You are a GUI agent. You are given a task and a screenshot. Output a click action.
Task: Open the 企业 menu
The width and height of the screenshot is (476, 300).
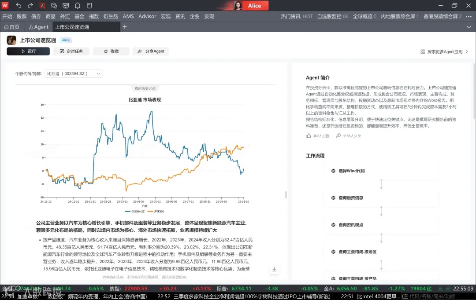click(x=195, y=16)
